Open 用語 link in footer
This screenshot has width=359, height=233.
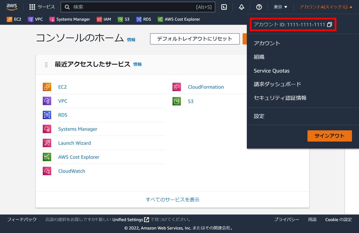pos(312,219)
